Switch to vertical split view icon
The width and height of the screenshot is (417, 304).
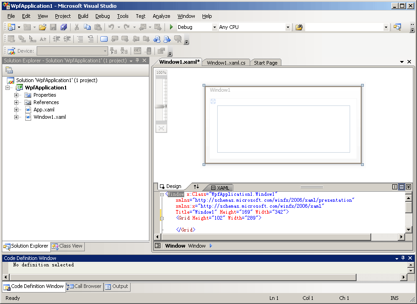pos(395,187)
